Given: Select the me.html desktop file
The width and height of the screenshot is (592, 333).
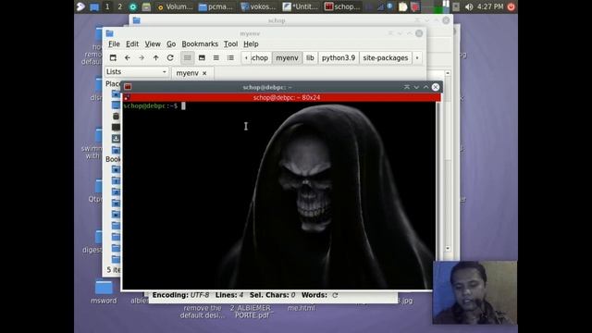Looking at the screenshot, I should tap(302, 308).
